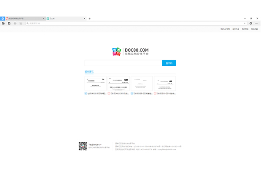Open the GB 50462-2015 document thumbnail
The height and width of the screenshot is (174, 261).
point(119,84)
